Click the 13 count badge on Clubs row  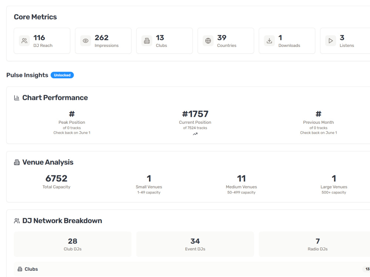(367, 269)
